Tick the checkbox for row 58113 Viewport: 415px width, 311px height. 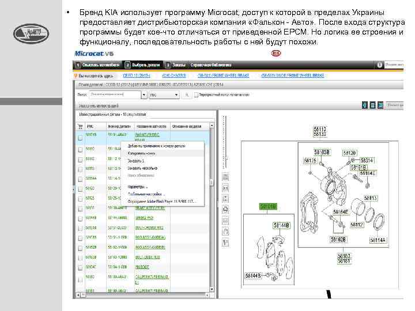(x=80, y=169)
